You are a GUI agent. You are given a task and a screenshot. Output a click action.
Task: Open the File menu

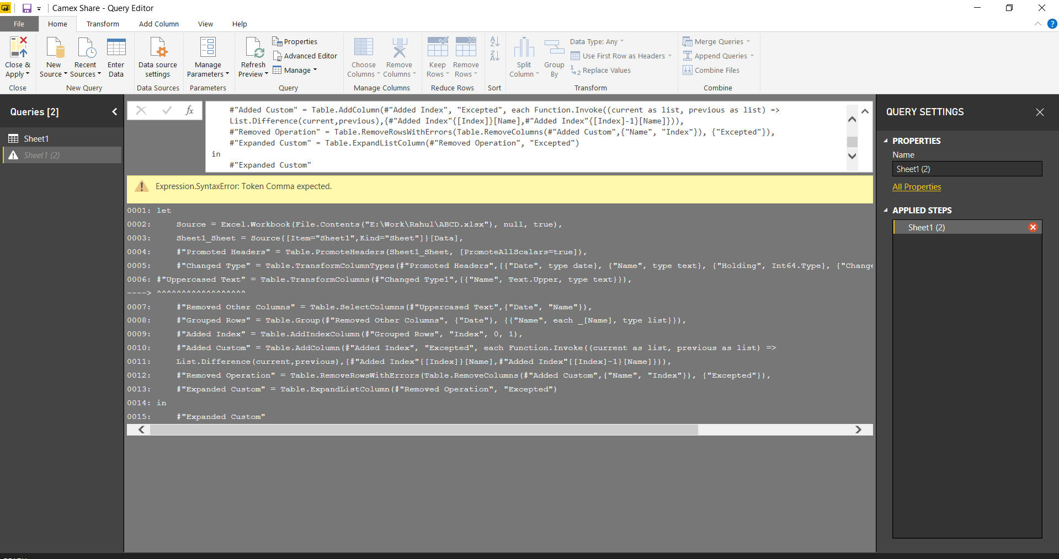[19, 24]
